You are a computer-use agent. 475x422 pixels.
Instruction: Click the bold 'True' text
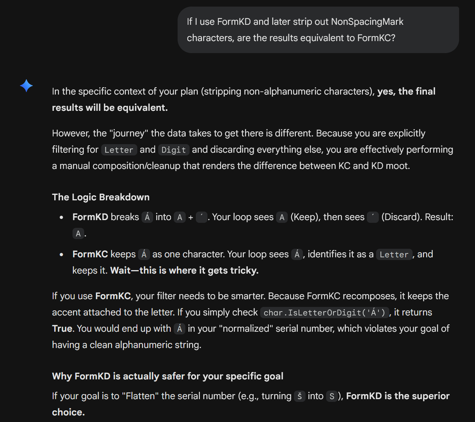(x=62, y=329)
